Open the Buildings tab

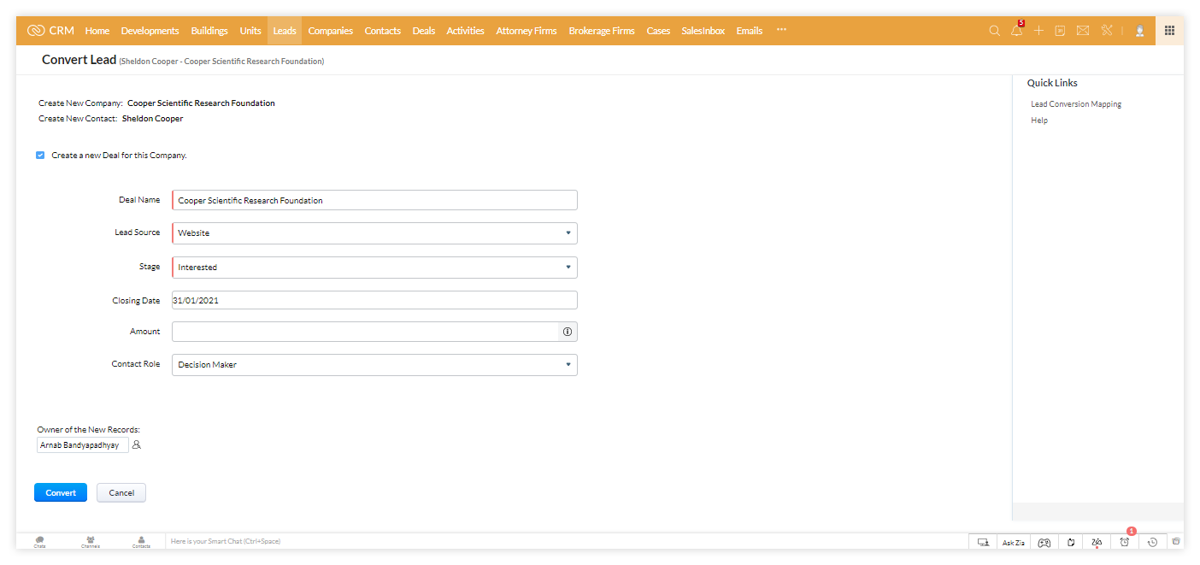(209, 31)
